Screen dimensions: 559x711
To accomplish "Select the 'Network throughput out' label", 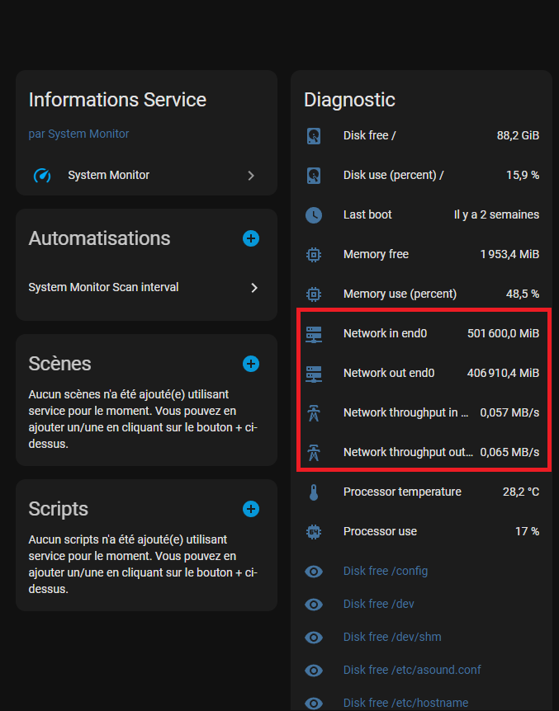I will point(408,452).
